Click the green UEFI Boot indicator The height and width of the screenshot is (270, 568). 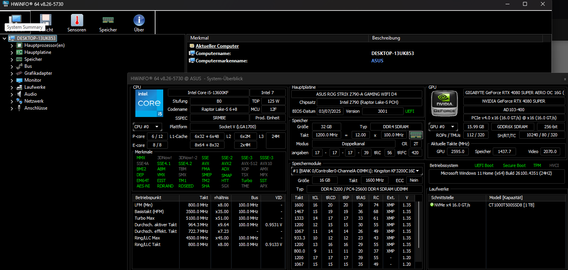coord(484,165)
